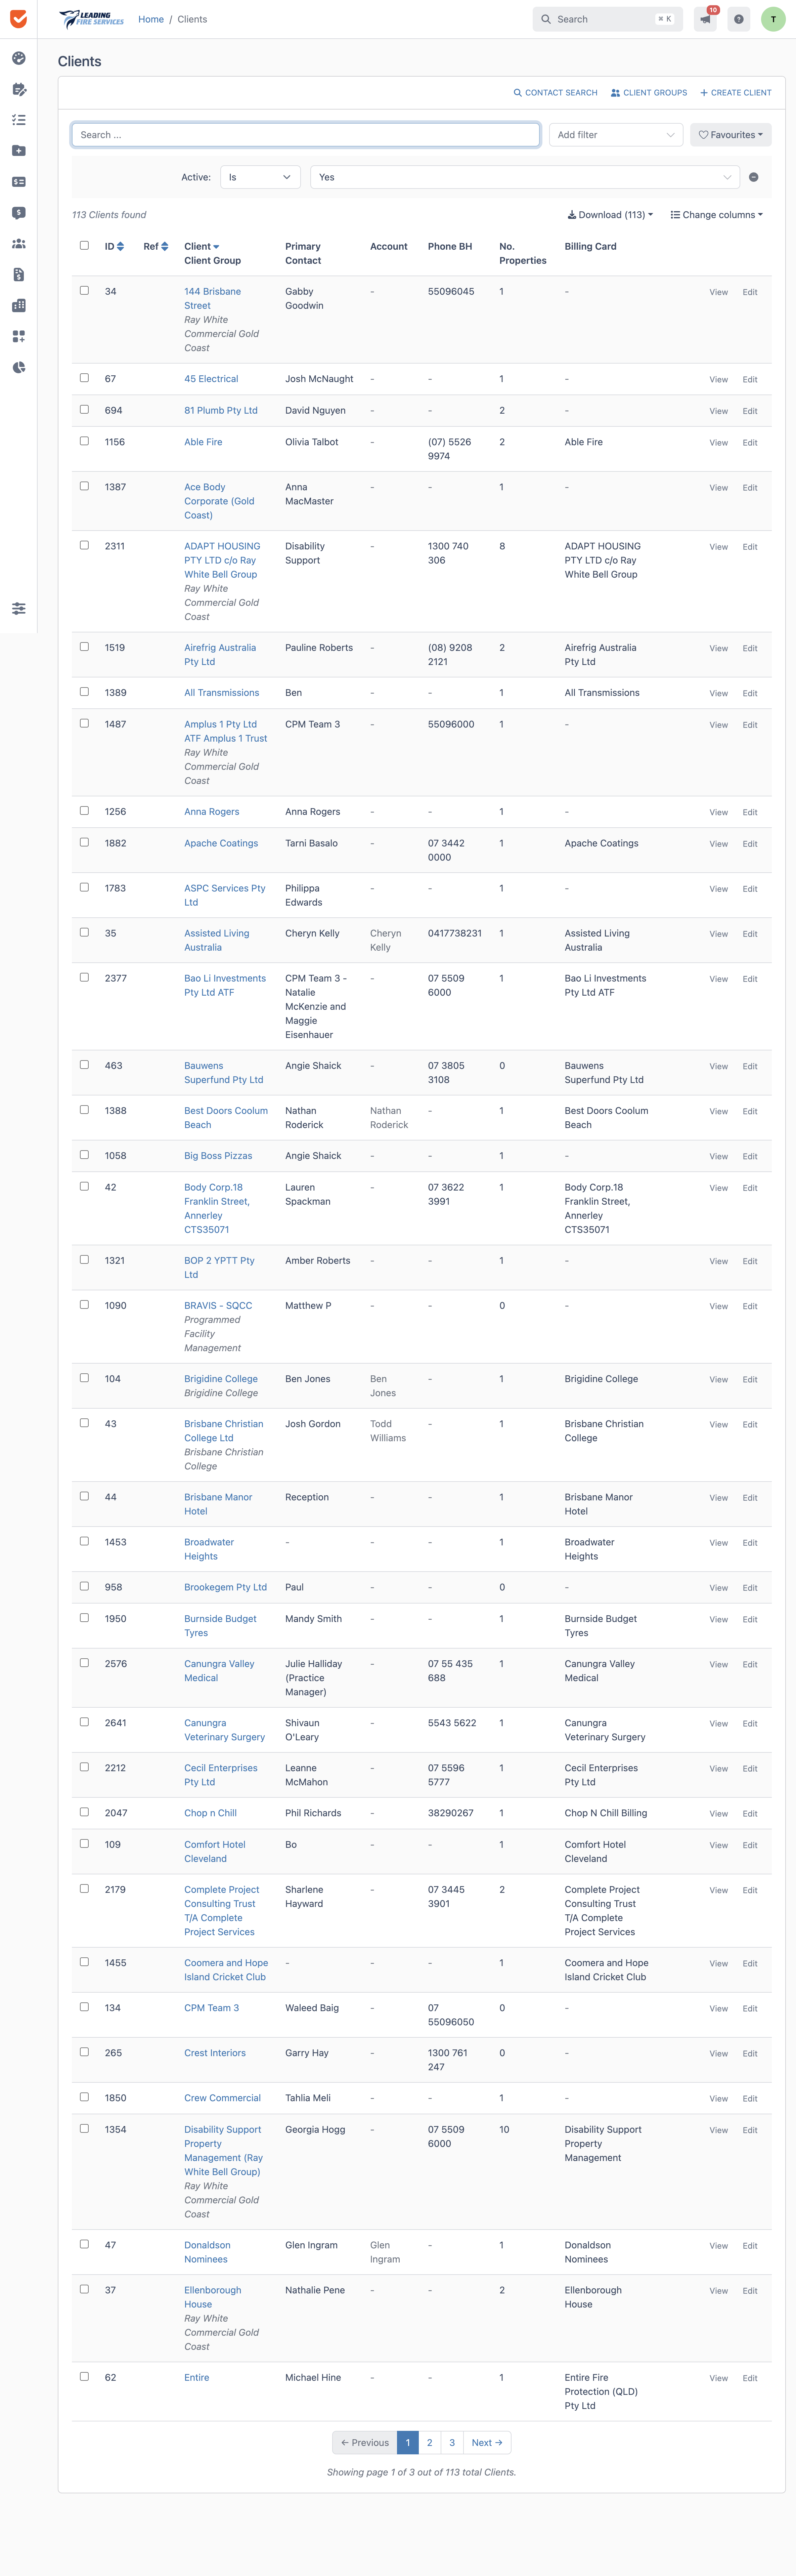The image size is (796, 2576).
Task: Open the megaphone announcements icon
Action: [706, 19]
